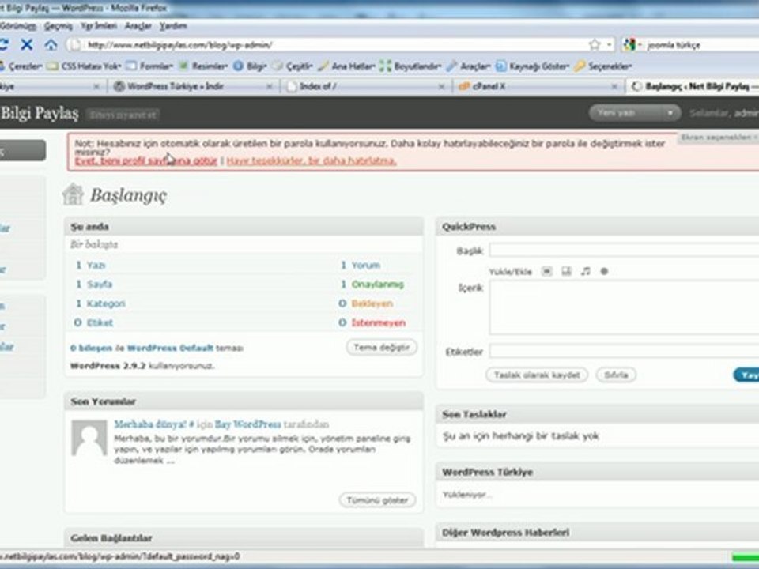Open the Ana Hatlar toolbar menu
759x569 pixels.
(346, 66)
